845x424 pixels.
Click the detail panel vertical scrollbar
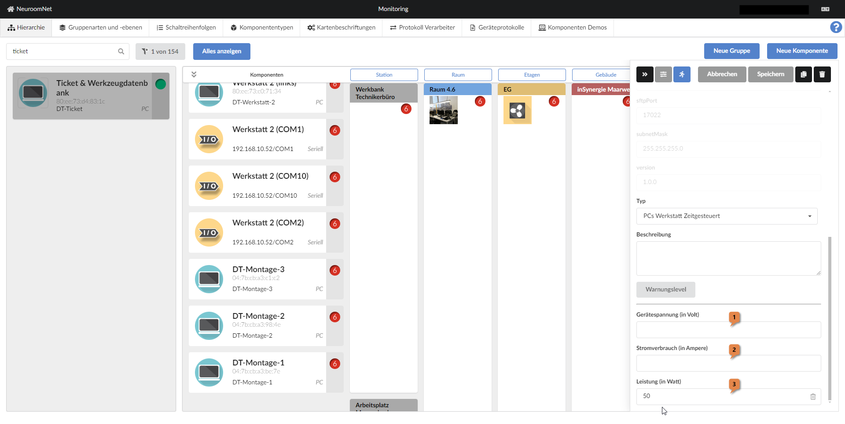click(x=830, y=317)
